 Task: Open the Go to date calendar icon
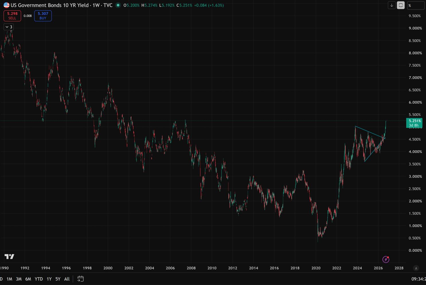click(81, 279)
